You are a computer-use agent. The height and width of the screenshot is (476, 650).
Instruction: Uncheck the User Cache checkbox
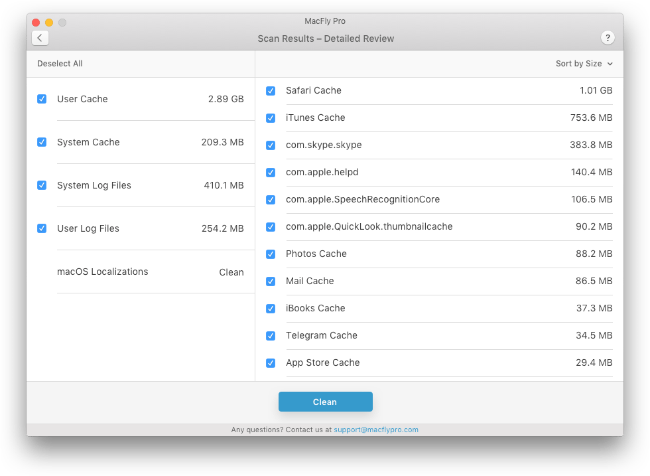click(42, 99)
